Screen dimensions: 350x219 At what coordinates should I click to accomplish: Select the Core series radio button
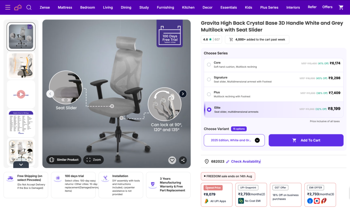pyautogui.click(x=209, y=65)
